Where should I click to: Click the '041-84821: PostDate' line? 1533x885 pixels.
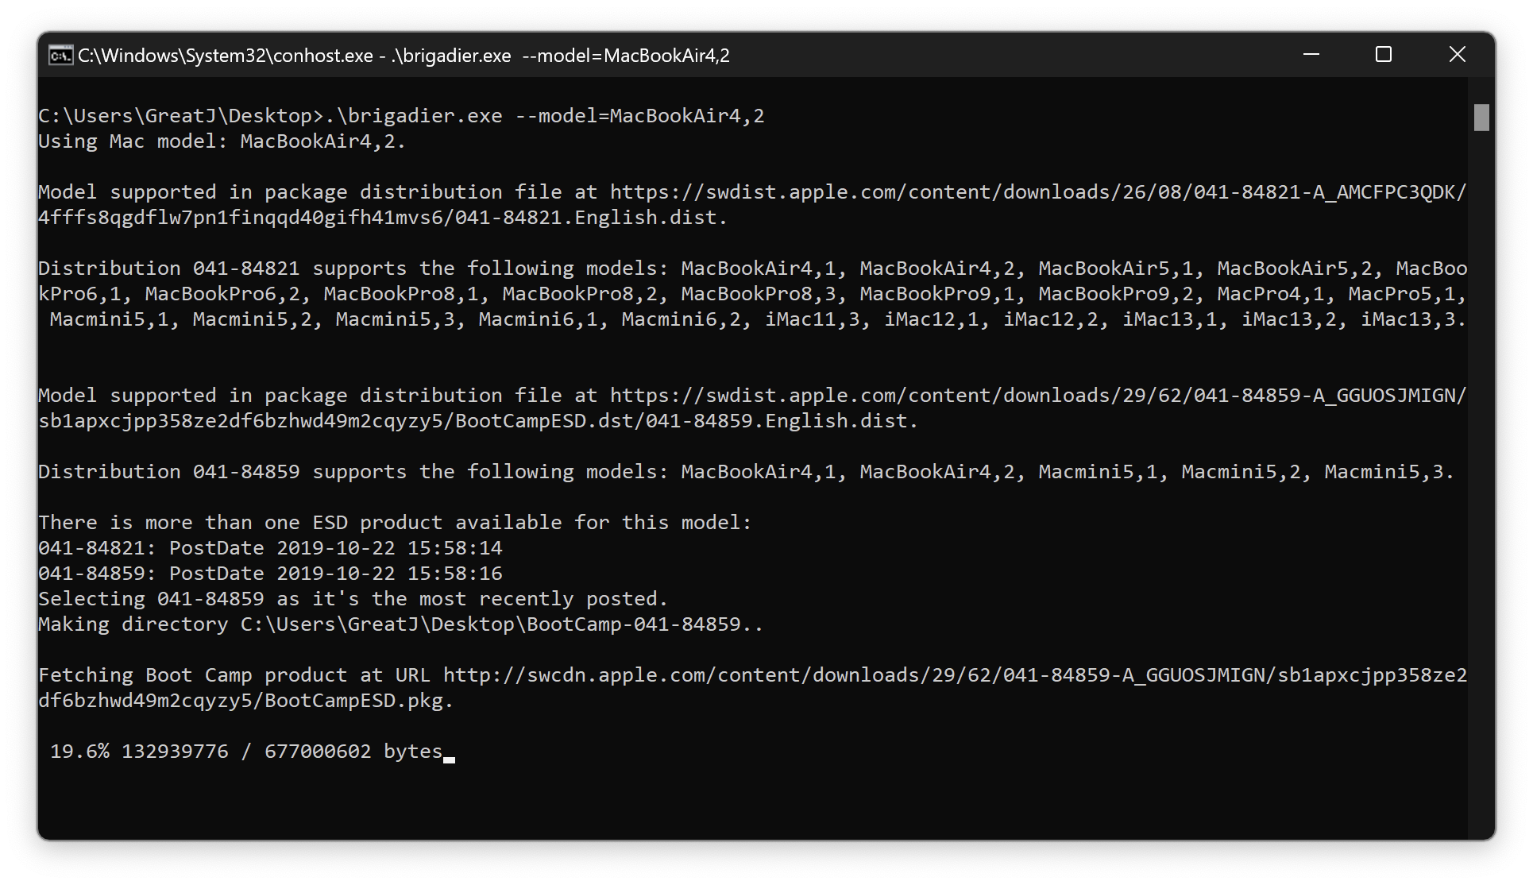point(270,548)
